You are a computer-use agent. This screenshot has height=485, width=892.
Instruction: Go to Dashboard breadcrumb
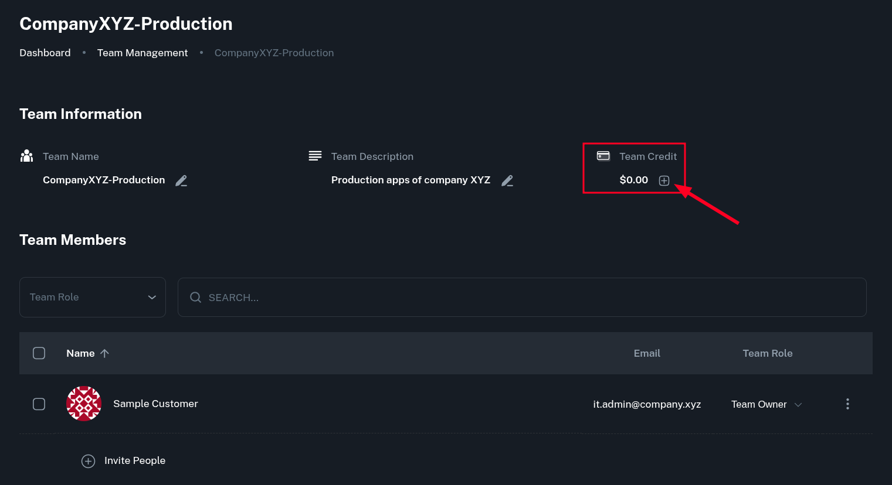pyautogui.click(x=45, y=53)
